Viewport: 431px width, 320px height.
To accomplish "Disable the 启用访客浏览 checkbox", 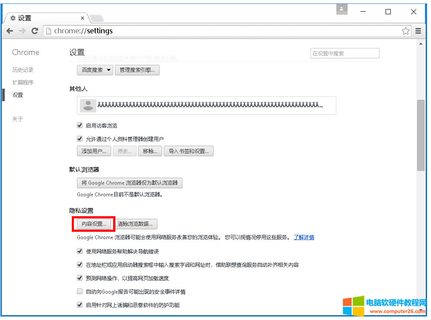I will tap(80, 125).
